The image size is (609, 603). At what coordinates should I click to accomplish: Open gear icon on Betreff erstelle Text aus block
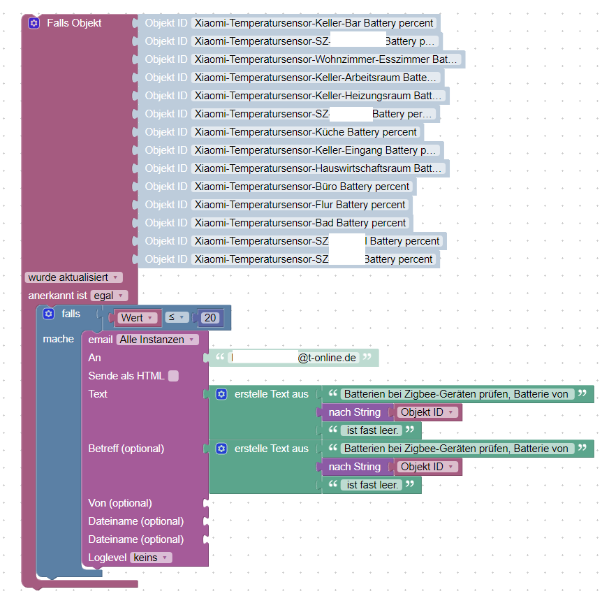(221, 449)
